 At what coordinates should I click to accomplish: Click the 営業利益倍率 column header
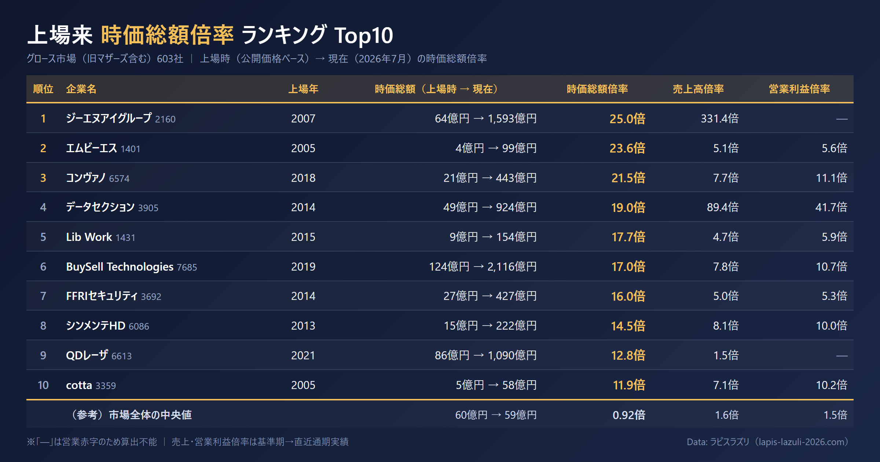point(799,89)
